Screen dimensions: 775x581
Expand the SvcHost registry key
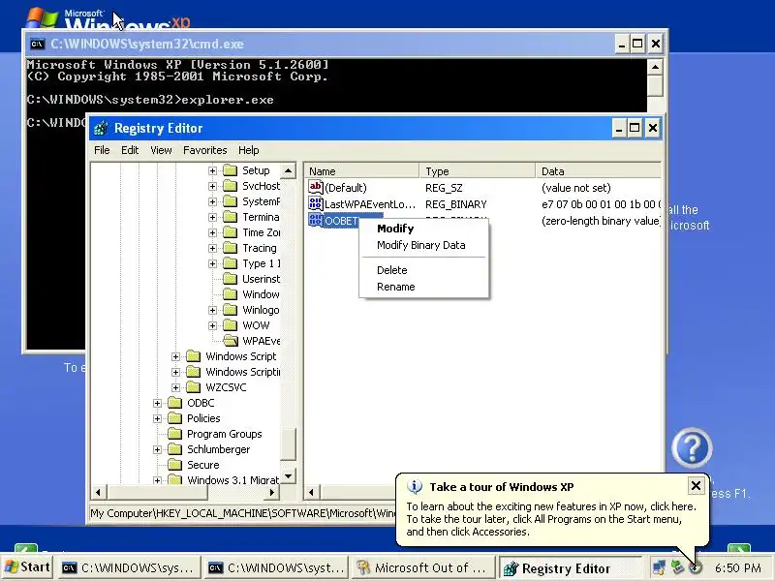click(x=212, y=186)
